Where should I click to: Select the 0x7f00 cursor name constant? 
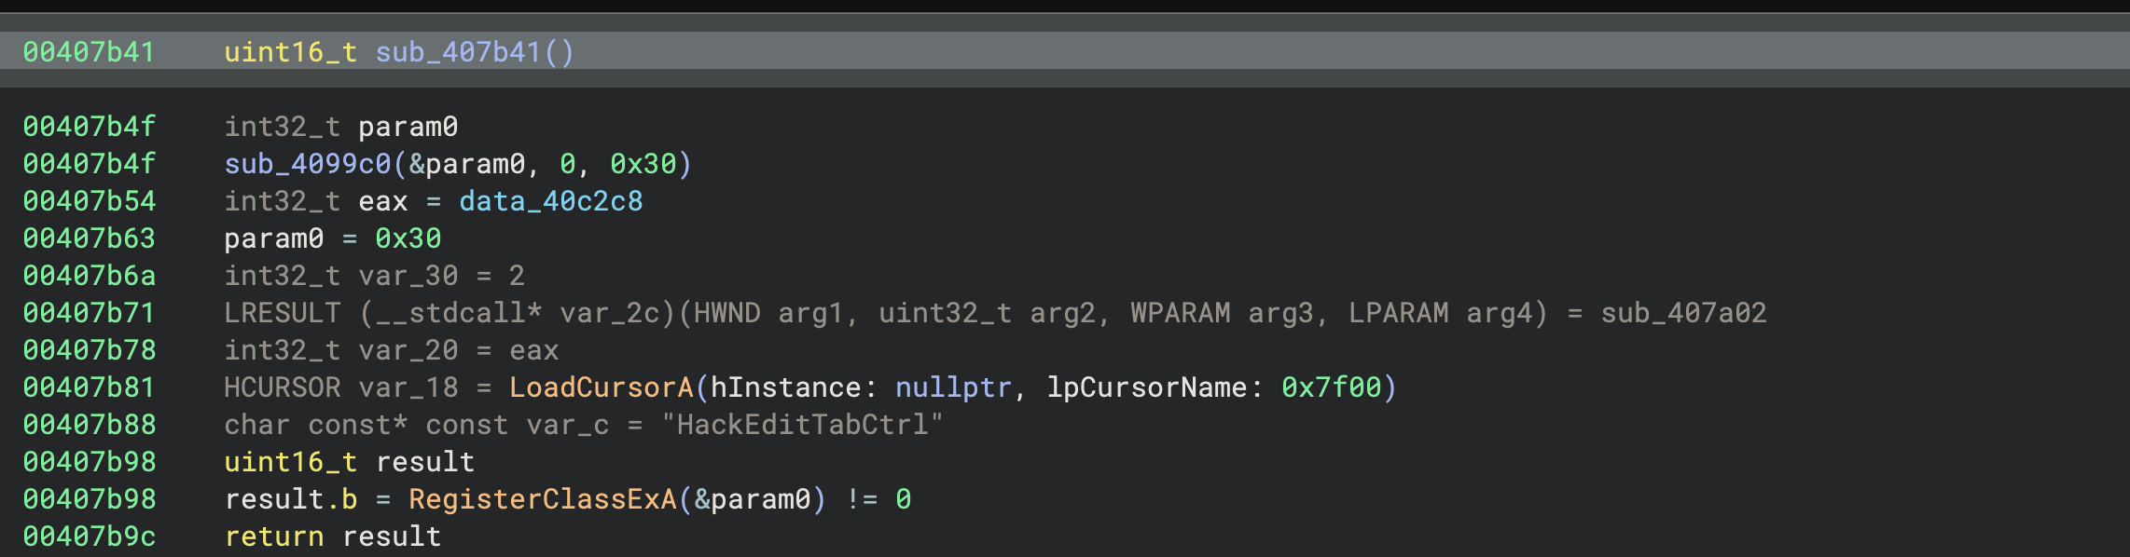click(1331, 387)
